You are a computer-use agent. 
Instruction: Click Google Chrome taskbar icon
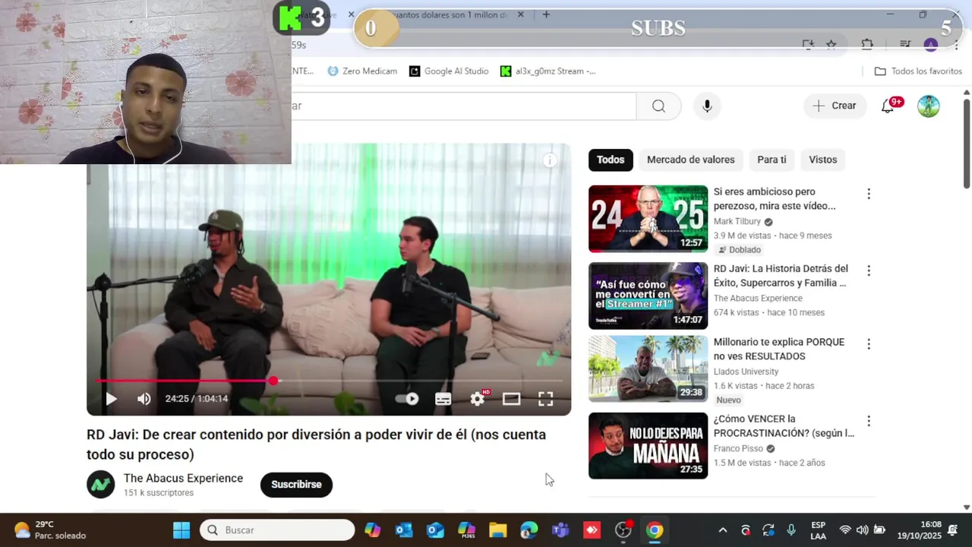pyautogui.click(x=655, y=530)
